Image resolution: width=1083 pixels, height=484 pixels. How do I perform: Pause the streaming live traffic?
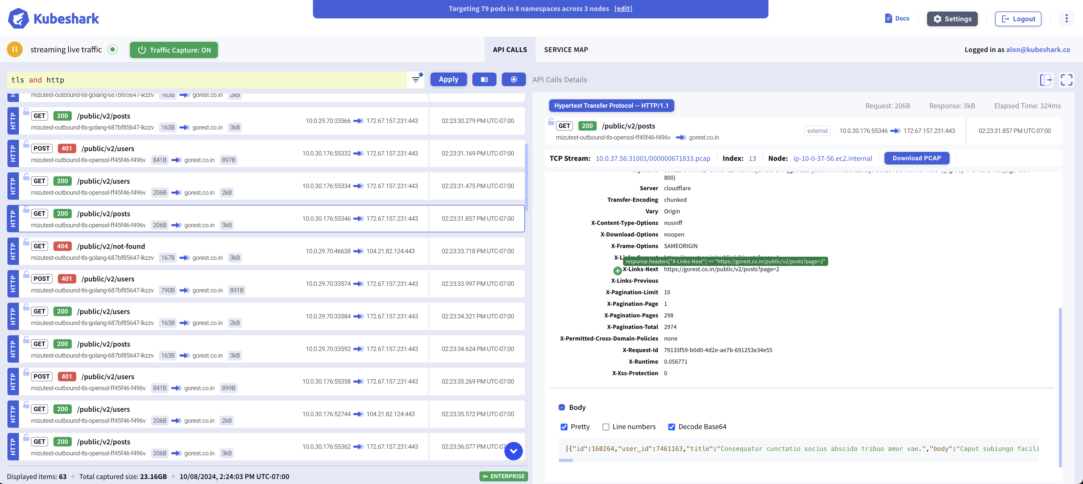pos(14,49)
